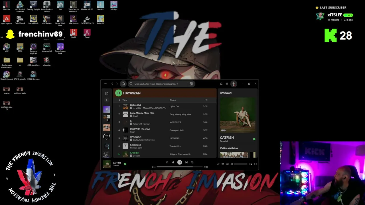Launch Fortnite from the desktop

(x=100, y=6)
